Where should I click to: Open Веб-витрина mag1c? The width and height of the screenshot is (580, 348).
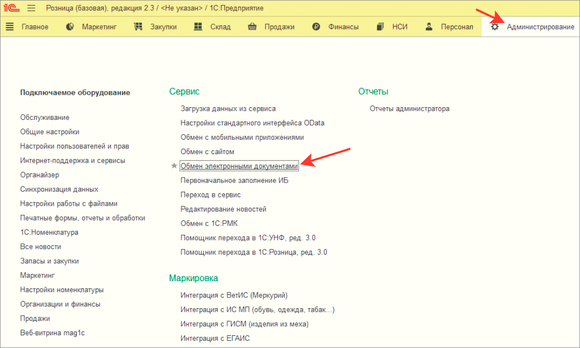click(53, 333)
